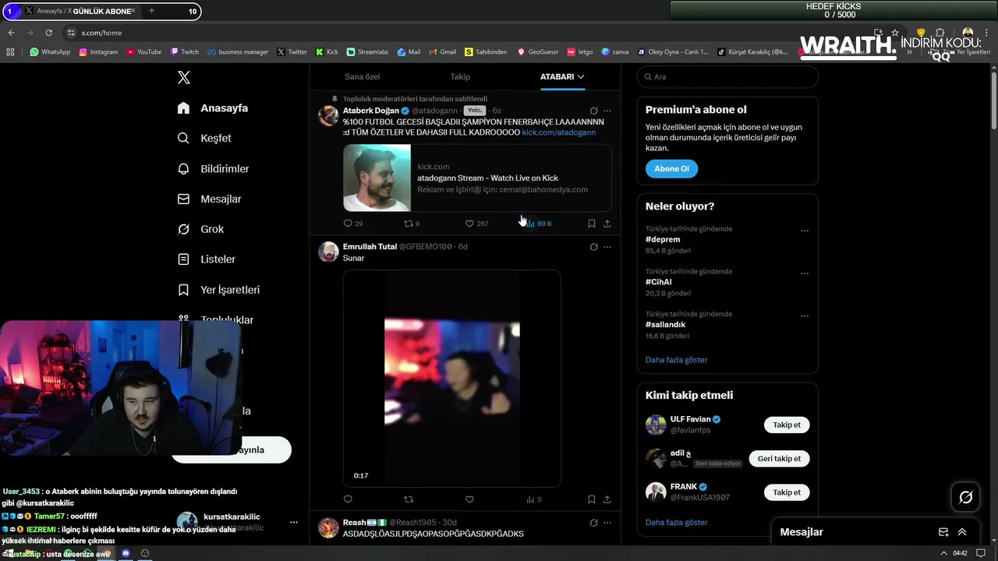Open more options on Reash's post

click(x=607, y=522)
